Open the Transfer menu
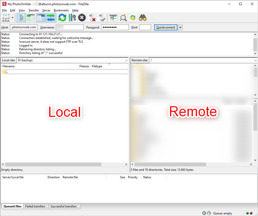 click(34, 11)
